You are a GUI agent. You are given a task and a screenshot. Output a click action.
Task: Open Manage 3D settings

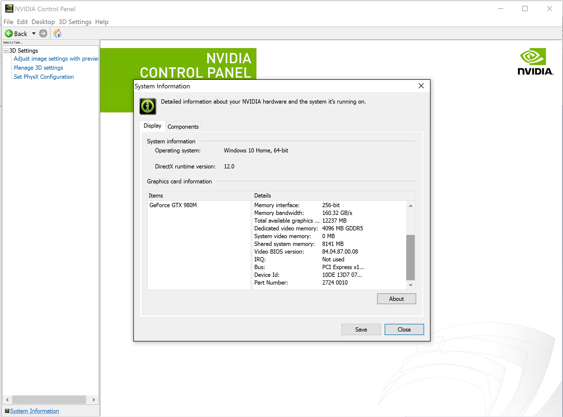[x=38, y=68]
